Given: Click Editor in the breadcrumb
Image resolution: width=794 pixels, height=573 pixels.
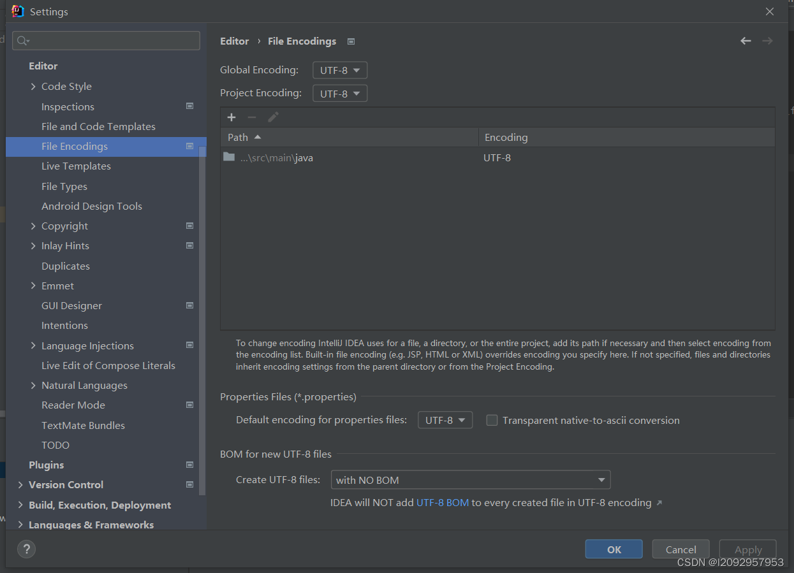Looking at the screenshot, I should (235, 41).
